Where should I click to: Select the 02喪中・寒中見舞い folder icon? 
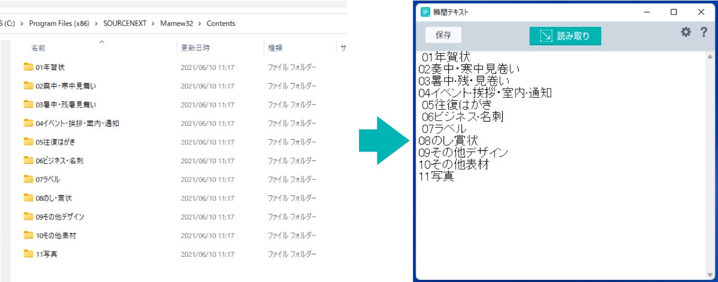(x=29, y=86)
